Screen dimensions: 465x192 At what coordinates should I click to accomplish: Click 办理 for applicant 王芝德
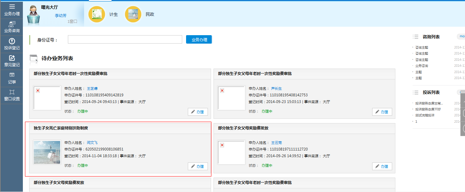tap(198, 112)
